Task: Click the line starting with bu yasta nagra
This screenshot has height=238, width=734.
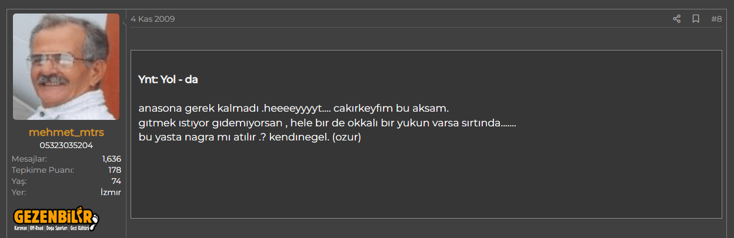Action: coord(249,138)
